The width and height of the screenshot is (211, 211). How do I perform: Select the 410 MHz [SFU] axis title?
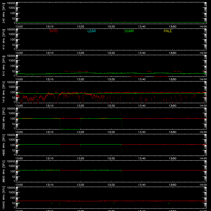click(3, 39)
